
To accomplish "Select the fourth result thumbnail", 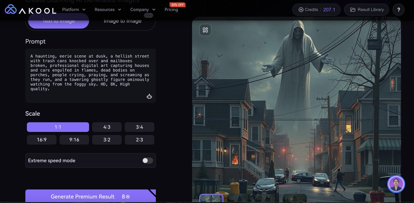I will click(x=295, y=198).
